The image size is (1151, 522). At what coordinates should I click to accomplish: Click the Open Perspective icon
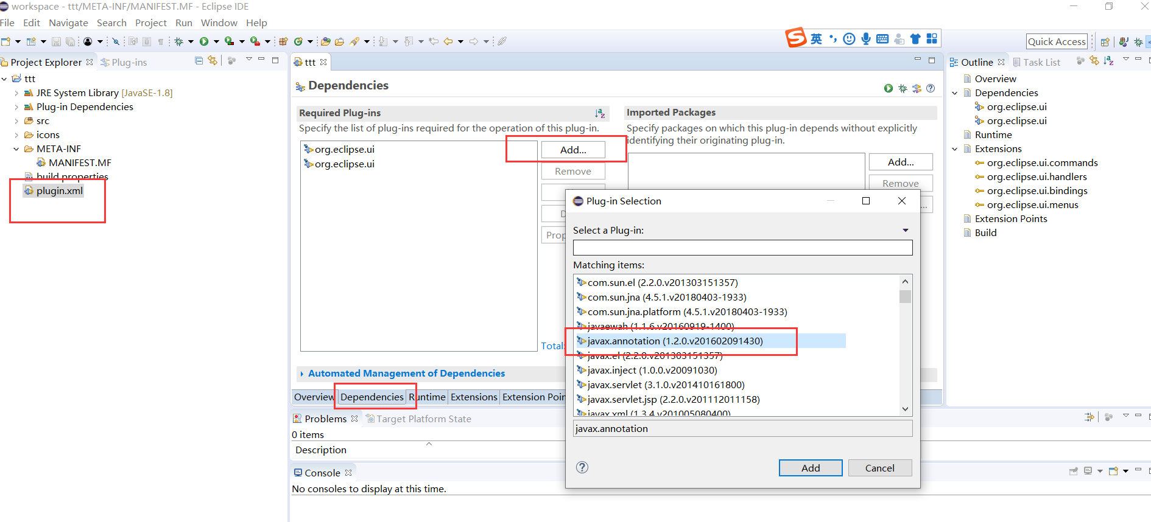point(1105,42)
